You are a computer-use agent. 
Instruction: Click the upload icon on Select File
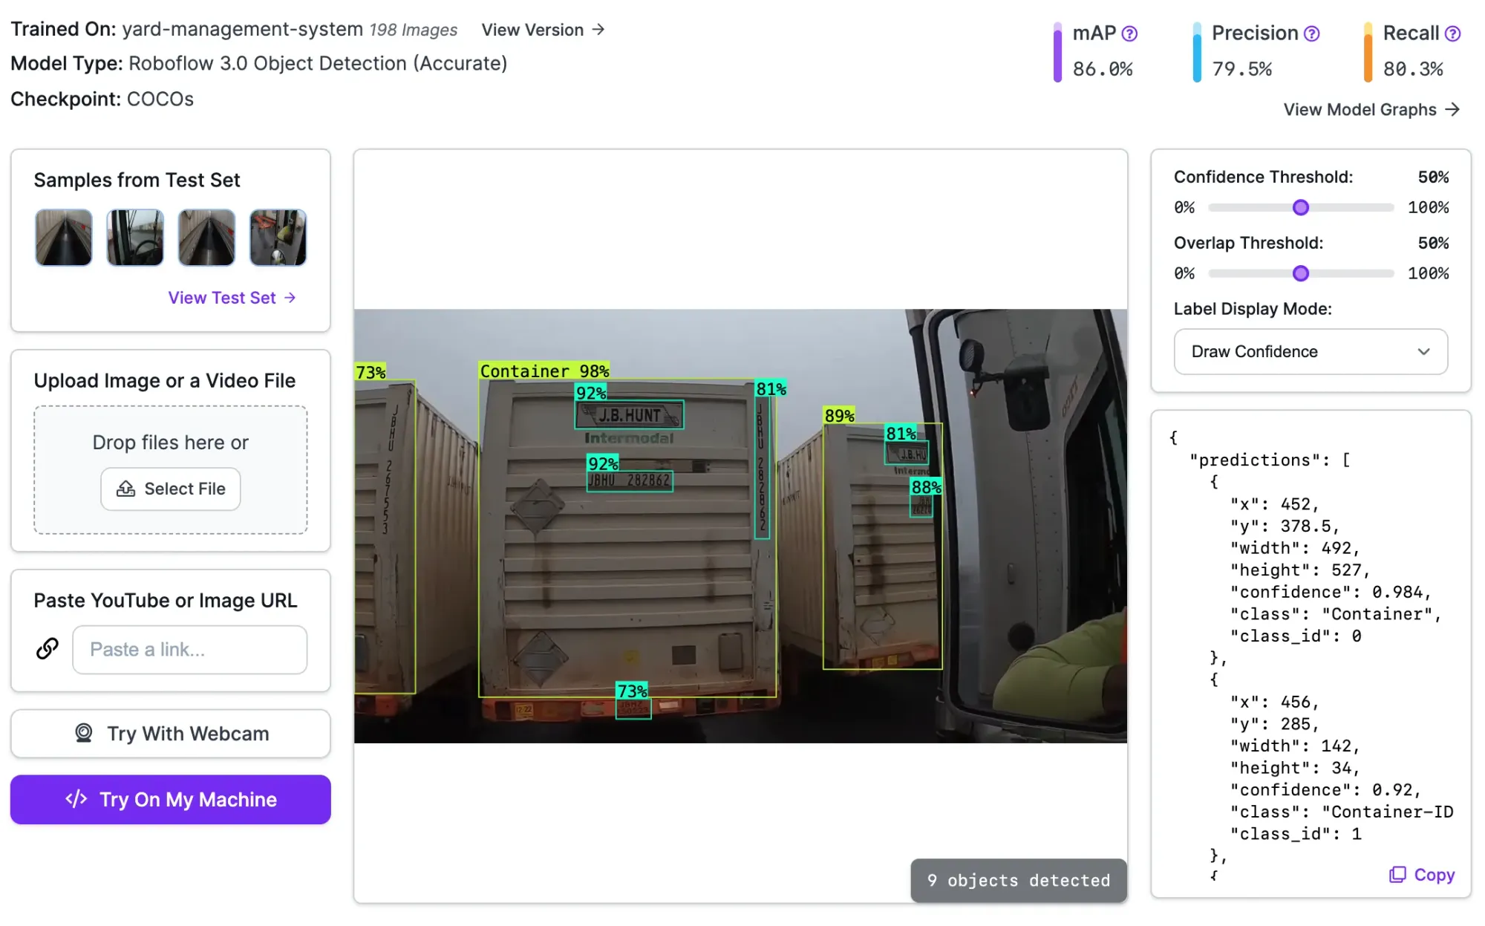[x=126, y=489]
